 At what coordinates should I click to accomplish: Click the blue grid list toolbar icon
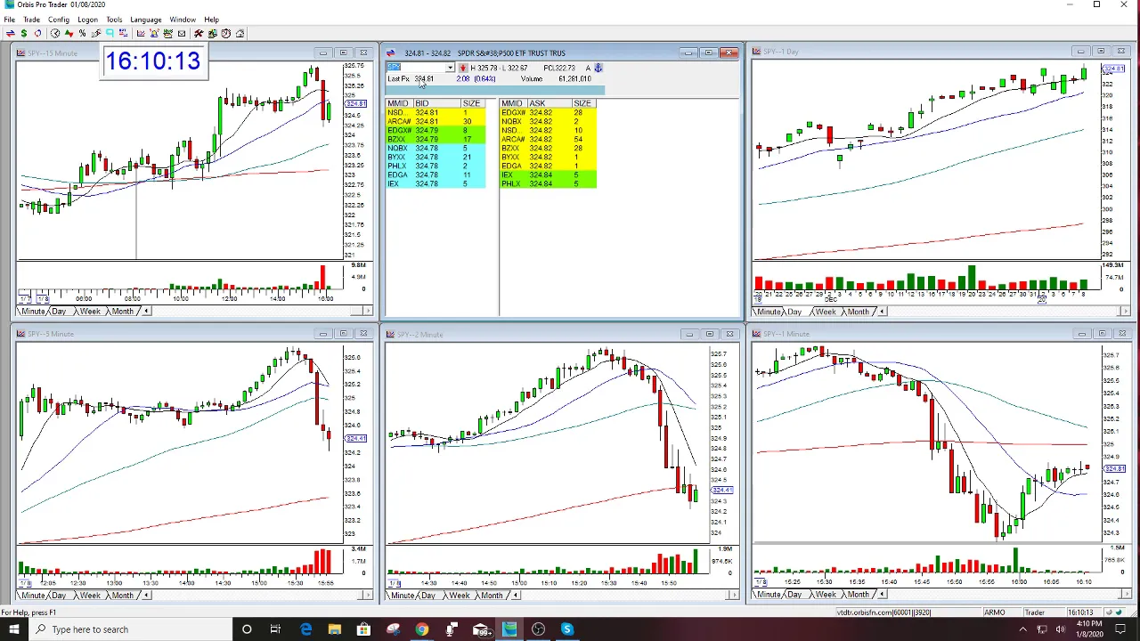click(x=123, y=33)
